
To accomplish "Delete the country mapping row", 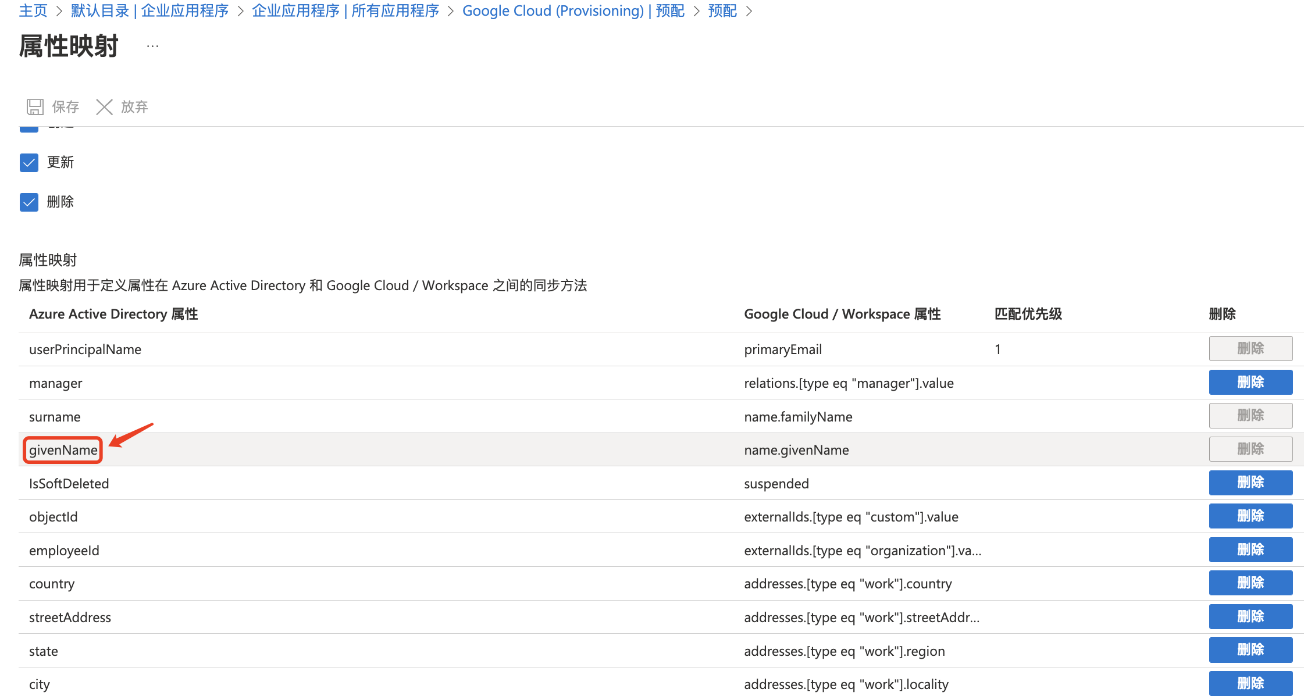I will point(1250,583).
